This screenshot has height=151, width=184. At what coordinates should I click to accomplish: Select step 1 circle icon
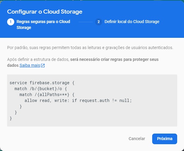click(11, 22)
